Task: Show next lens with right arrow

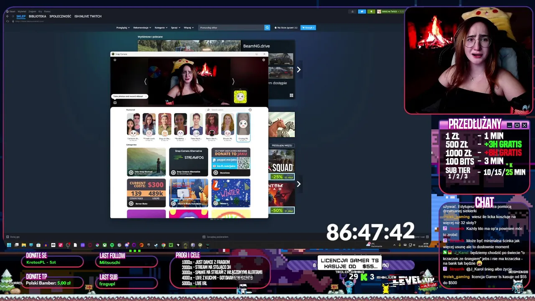Action: point(233,82)
